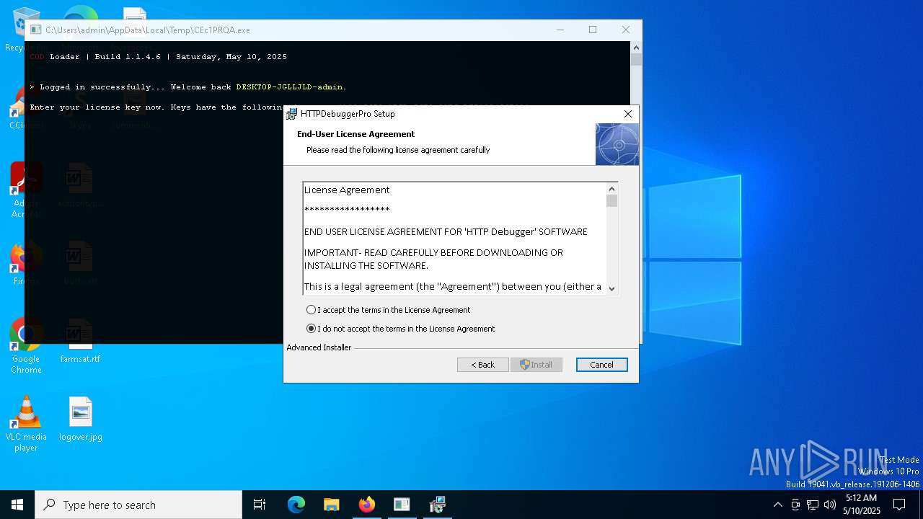Show hidden system tray icons
Viewport: 923px width, 519px height.
coord(777,505)
